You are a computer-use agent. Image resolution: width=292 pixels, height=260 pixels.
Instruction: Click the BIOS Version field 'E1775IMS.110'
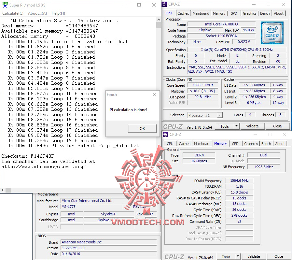pos(109,248)
